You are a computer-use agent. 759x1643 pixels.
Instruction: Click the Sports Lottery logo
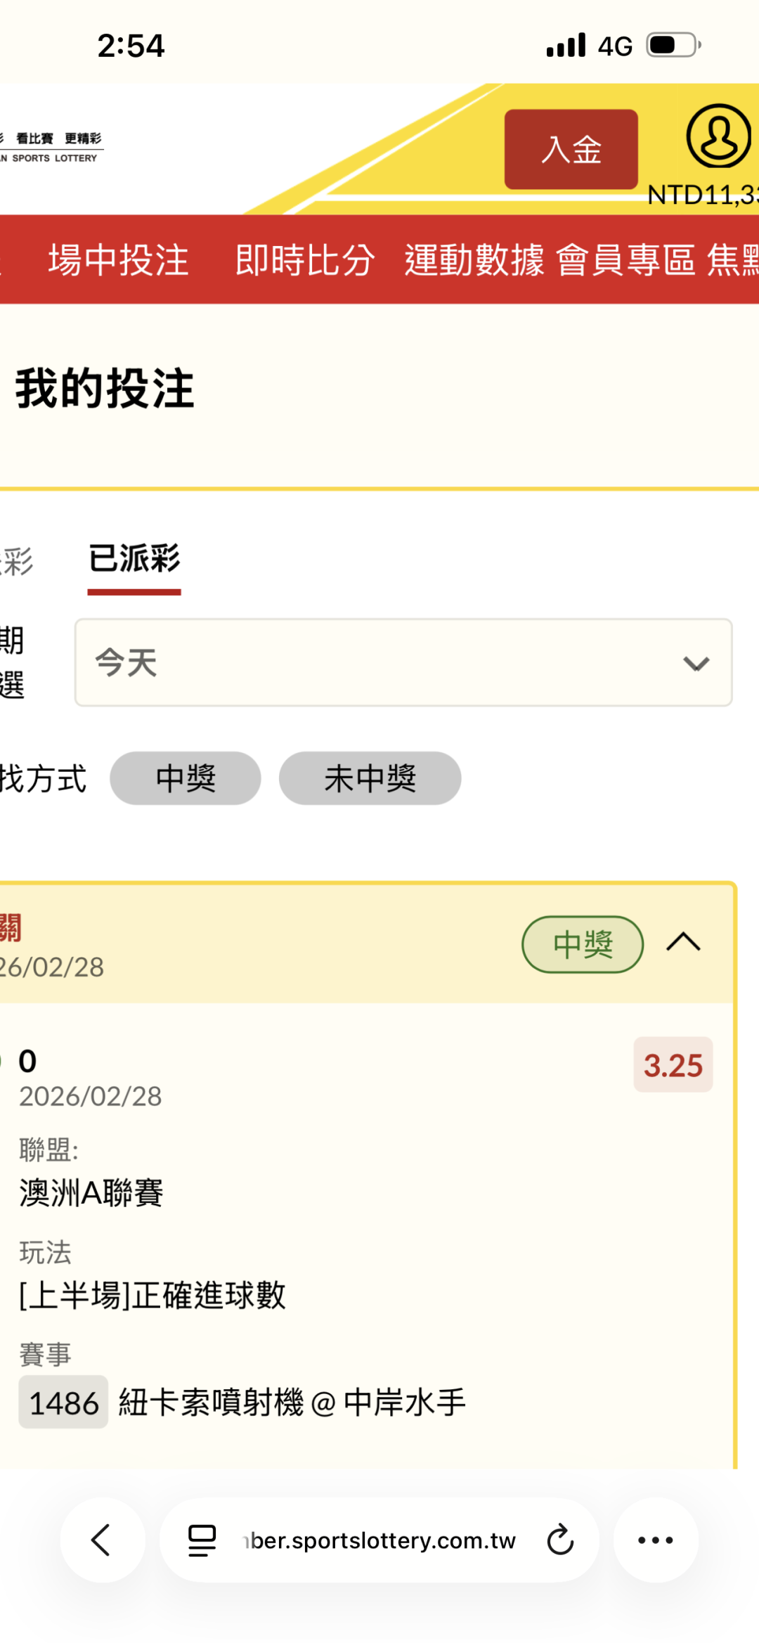click(x=53, y=148)
